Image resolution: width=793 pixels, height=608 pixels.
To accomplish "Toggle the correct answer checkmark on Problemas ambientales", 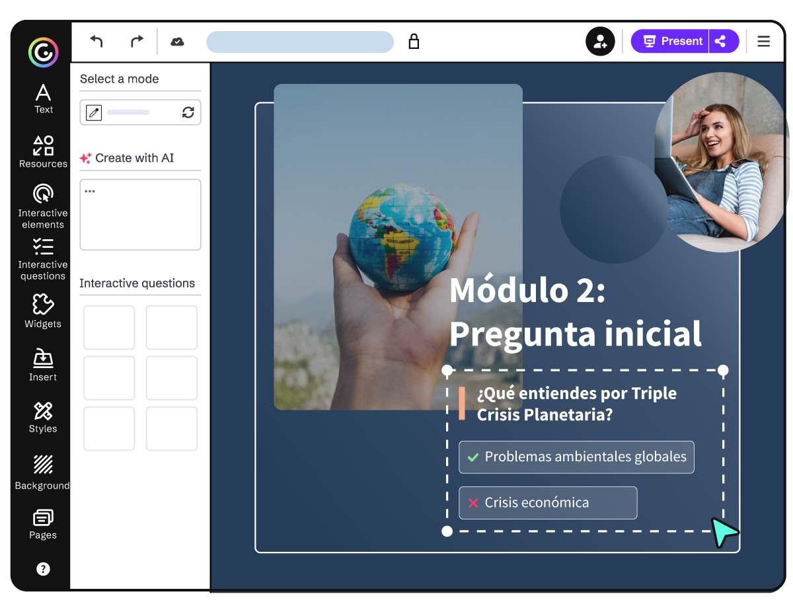I will [474, 457].
